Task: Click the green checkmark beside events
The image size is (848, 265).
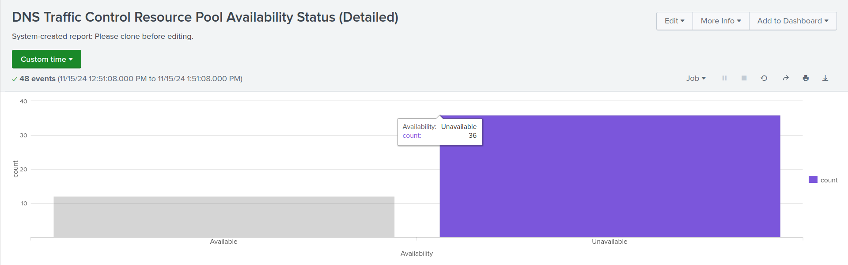Action: 15,79
